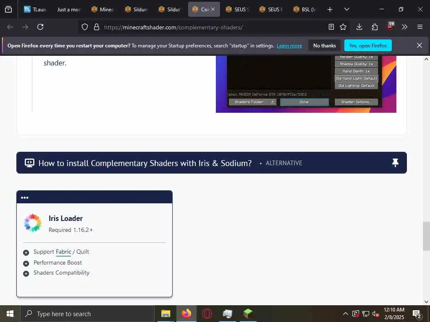Click the Iris Loader rainbow logo
The width and height of the screenshot is (430, 322).
coord(33,223)
